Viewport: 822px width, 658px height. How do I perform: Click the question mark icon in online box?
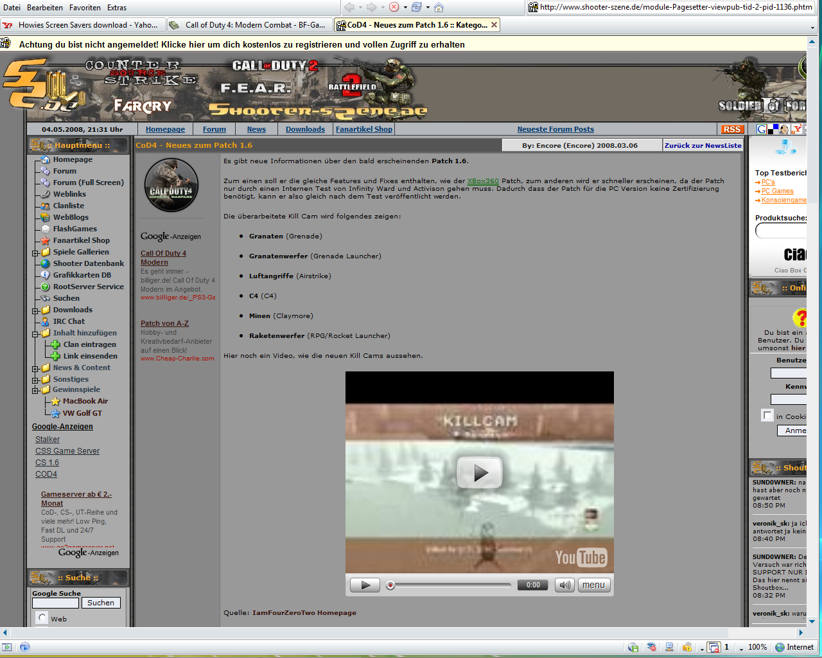pos(800,318)
